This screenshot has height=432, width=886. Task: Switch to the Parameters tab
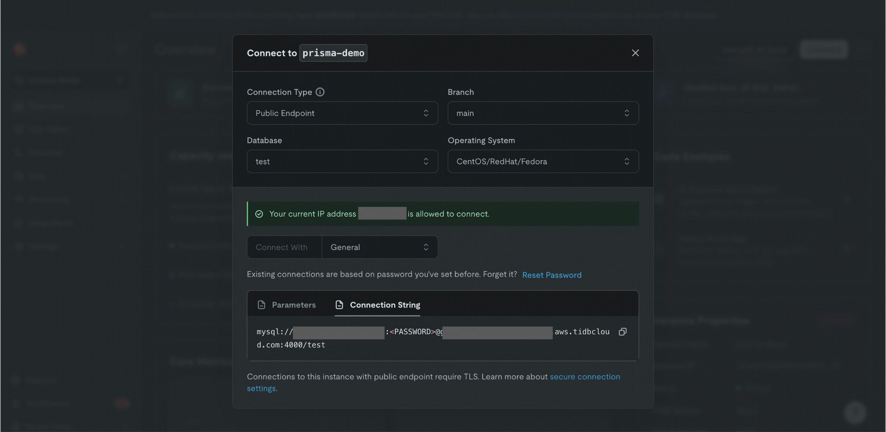286,305
